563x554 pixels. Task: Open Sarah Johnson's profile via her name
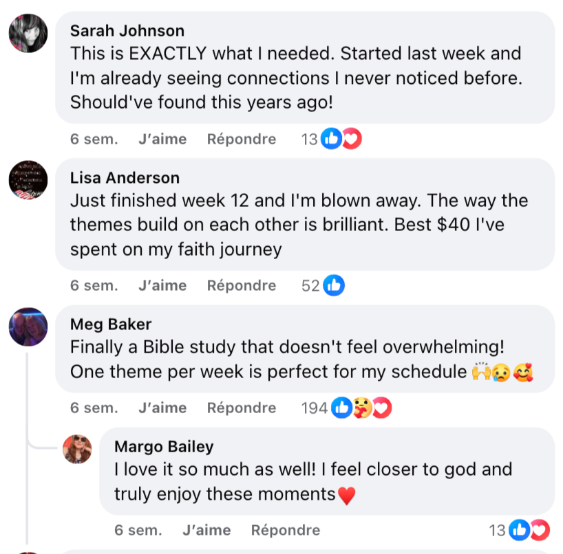[126, 30]
